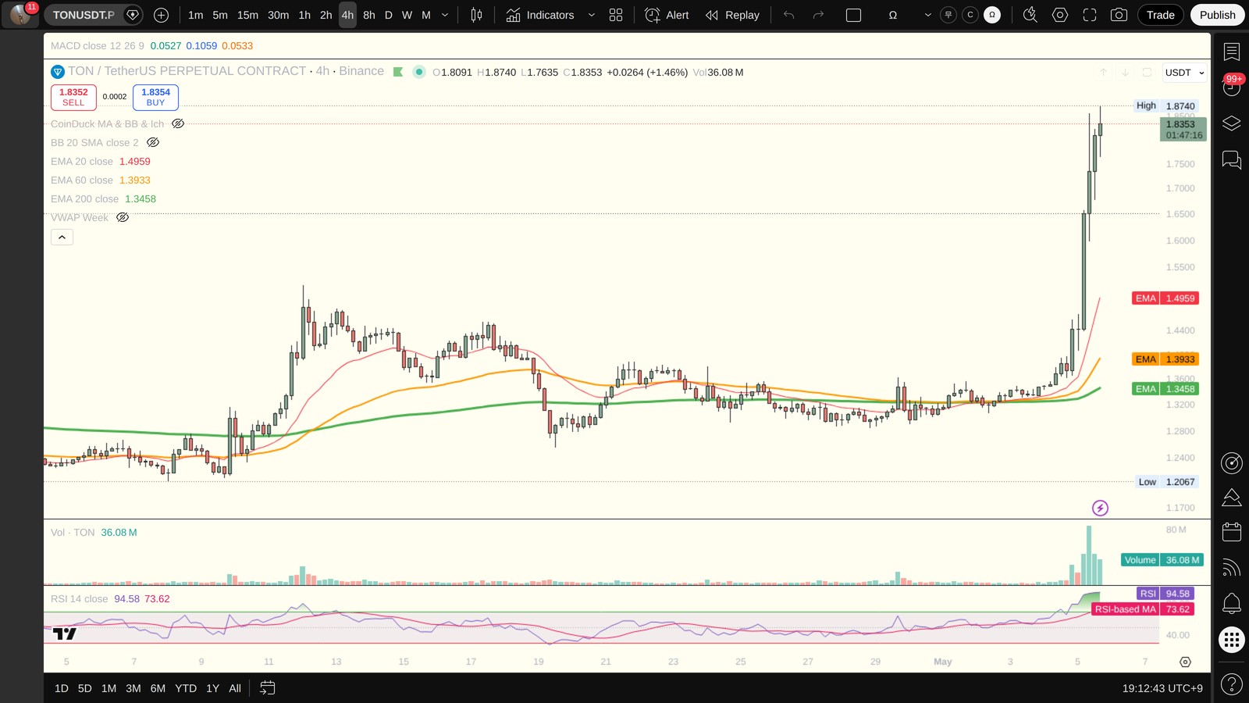The width and height of the screenshot is (1249, 703).
Task: Open the news feed sidebar icon
Action: pos(1232,568)
